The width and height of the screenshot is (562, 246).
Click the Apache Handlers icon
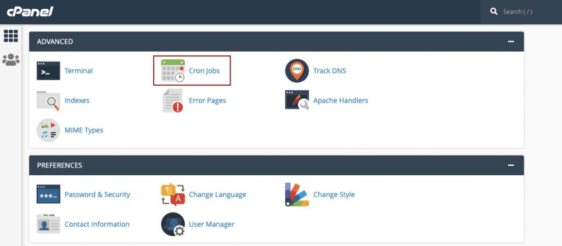[x=297, y=100]
